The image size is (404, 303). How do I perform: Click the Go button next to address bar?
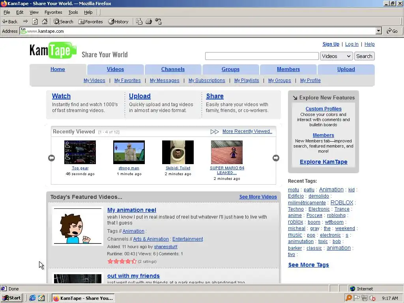coord(392,31)
